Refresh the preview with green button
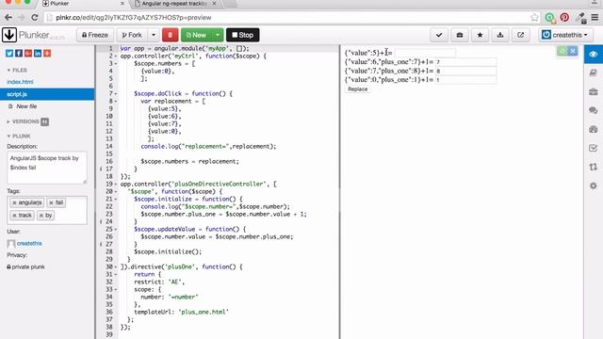Viewport: 603px width, 339px height. 562,51
